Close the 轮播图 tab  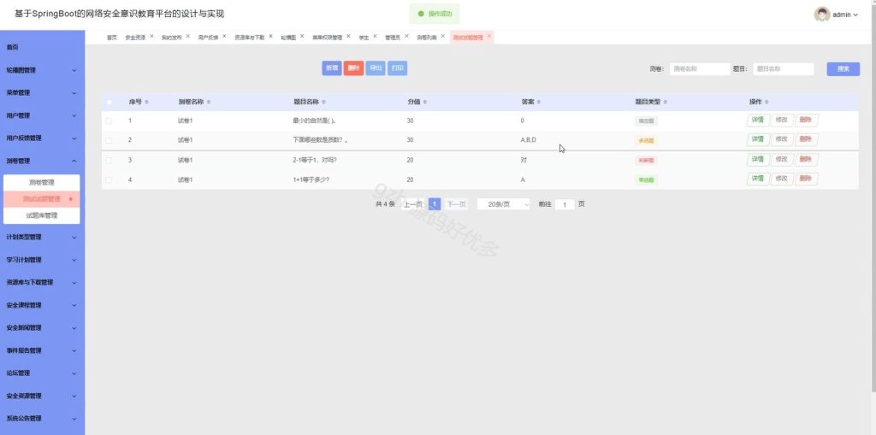tap(302, 36)
